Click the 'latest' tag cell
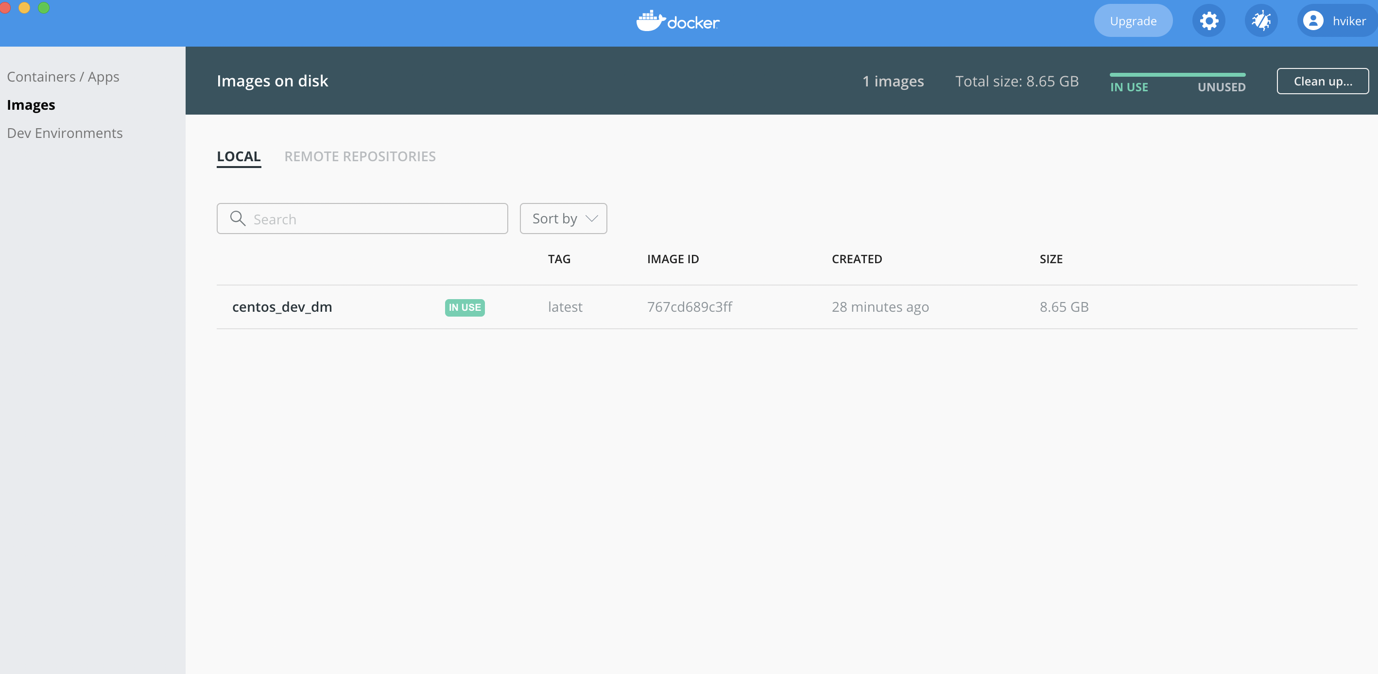 [565, 307]
